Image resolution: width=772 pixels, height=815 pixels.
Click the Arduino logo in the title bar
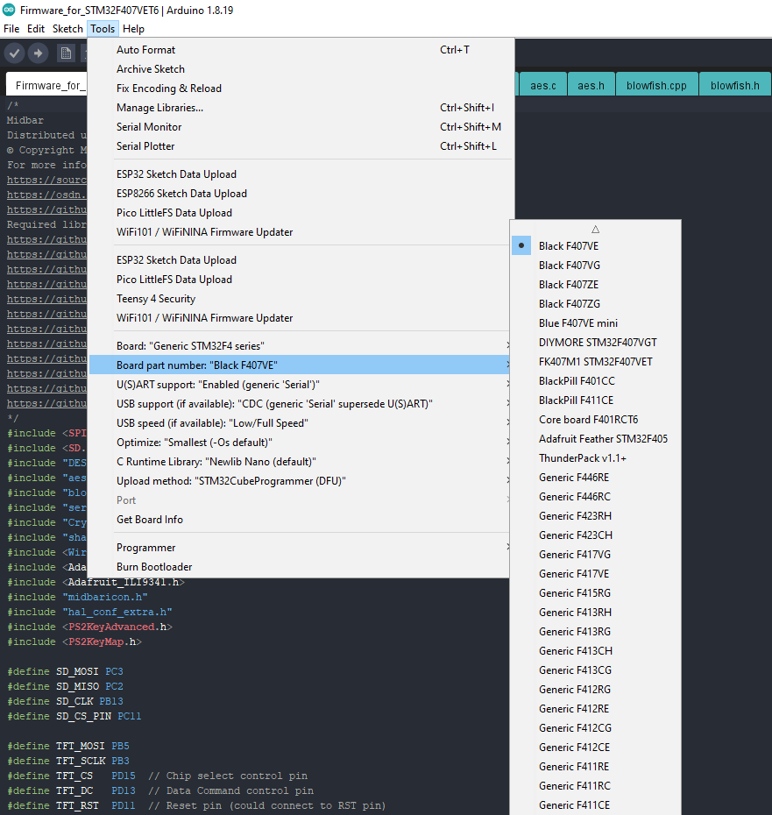click(9, 11)
